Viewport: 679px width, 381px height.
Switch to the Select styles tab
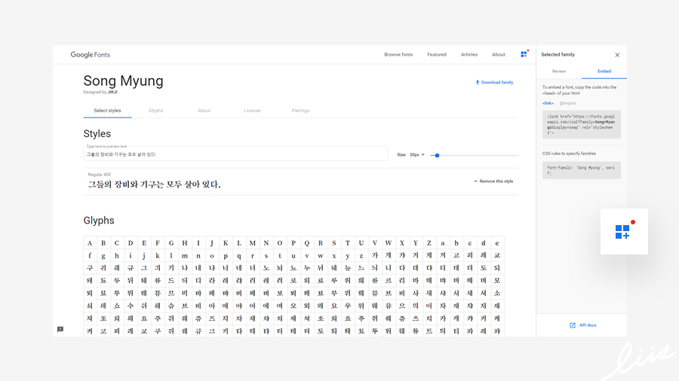coord(107,111)
